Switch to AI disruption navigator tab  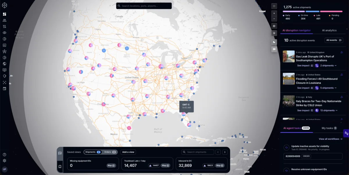click(296, 30)
